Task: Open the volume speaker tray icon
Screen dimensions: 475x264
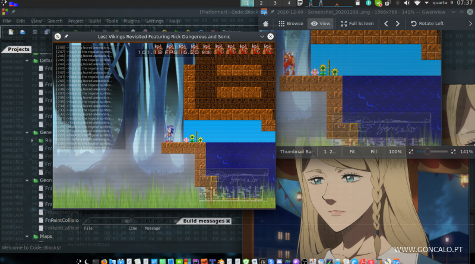Action: pyautogui.click(x=407, y=3)
